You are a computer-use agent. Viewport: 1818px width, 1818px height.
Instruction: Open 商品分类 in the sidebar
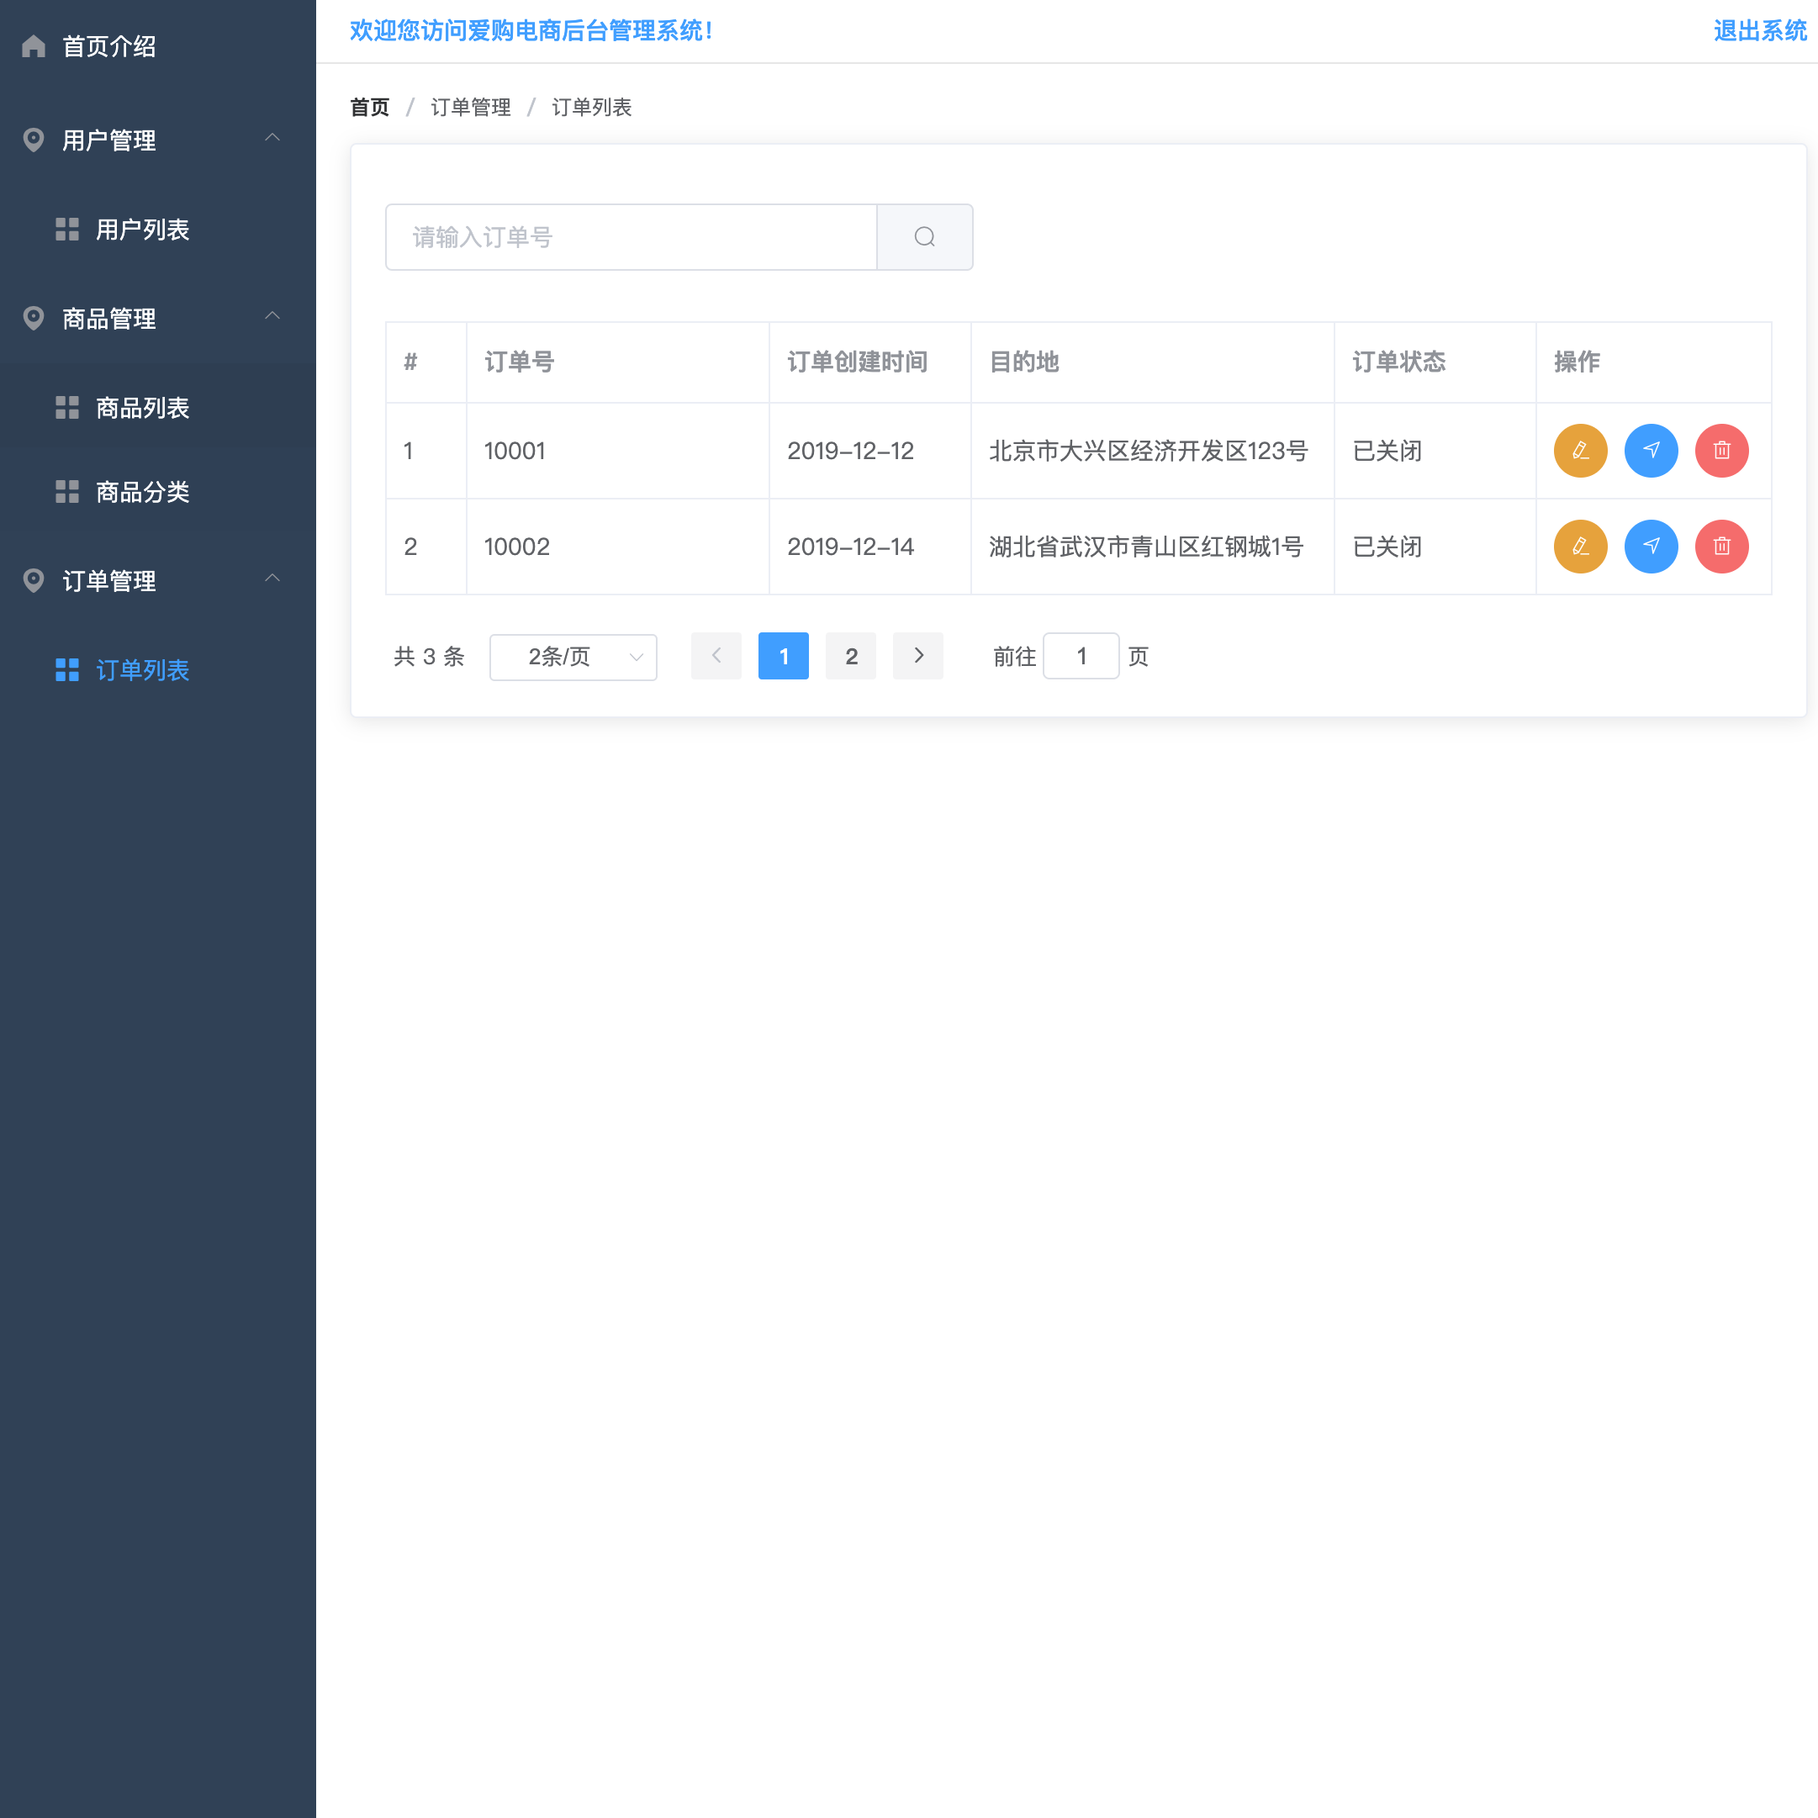tap(142, 491)
